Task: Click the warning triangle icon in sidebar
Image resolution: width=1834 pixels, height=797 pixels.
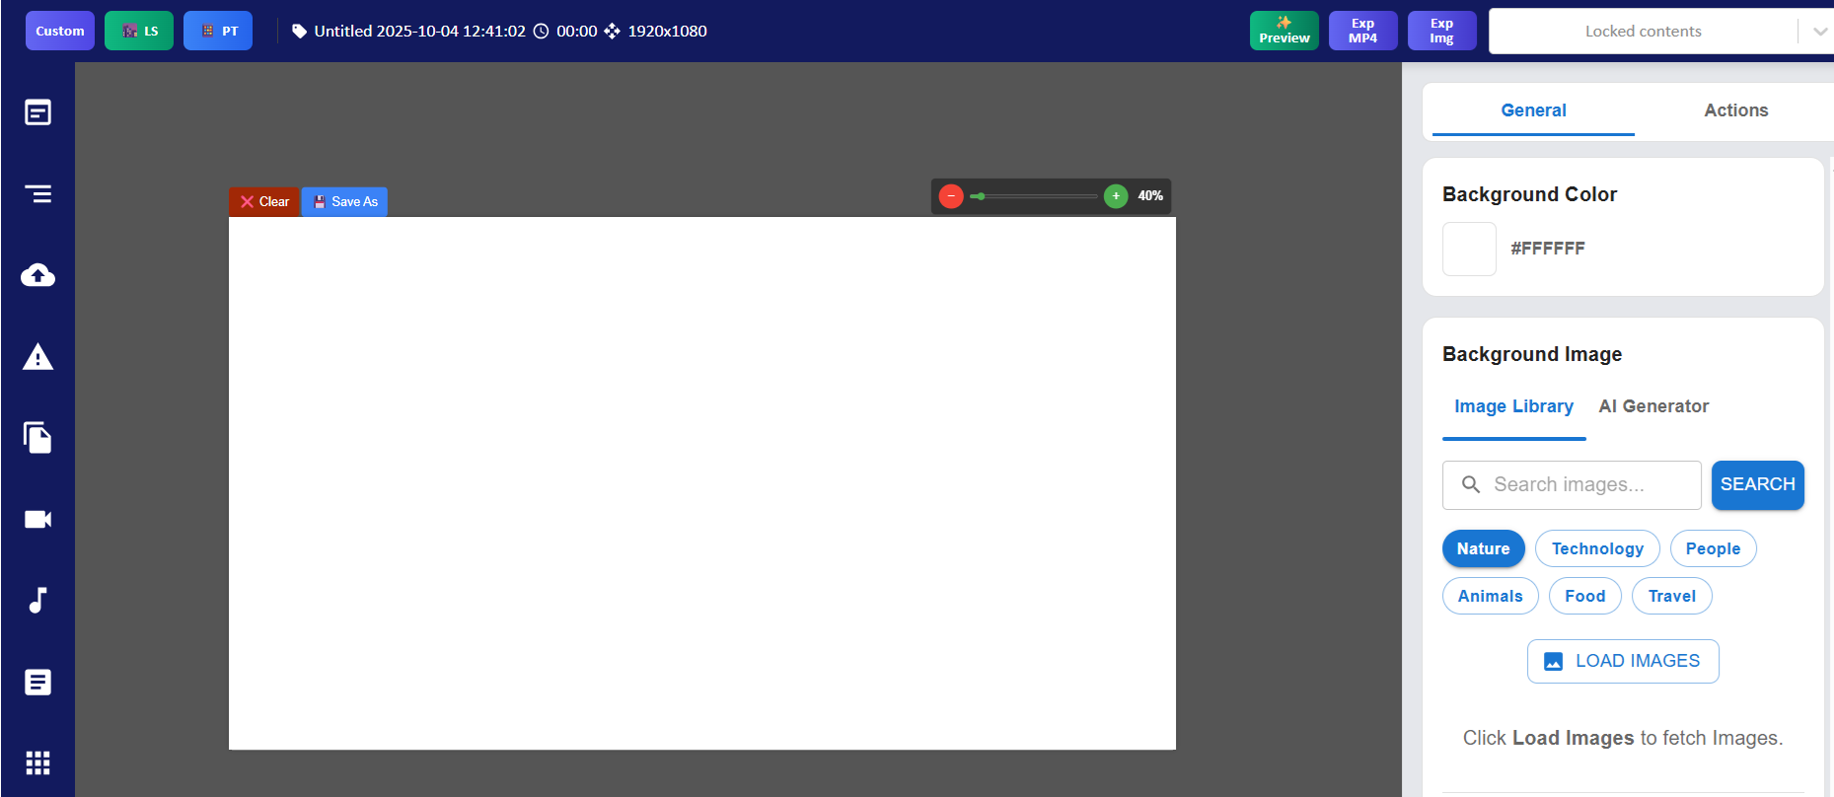Action: click(37, 357)
